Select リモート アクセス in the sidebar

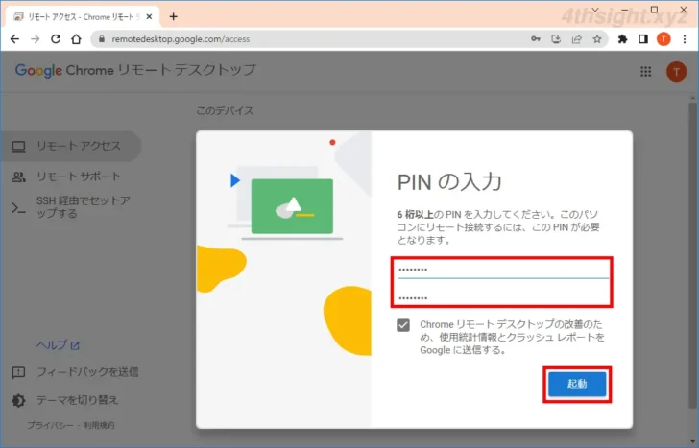coord(71,146)
